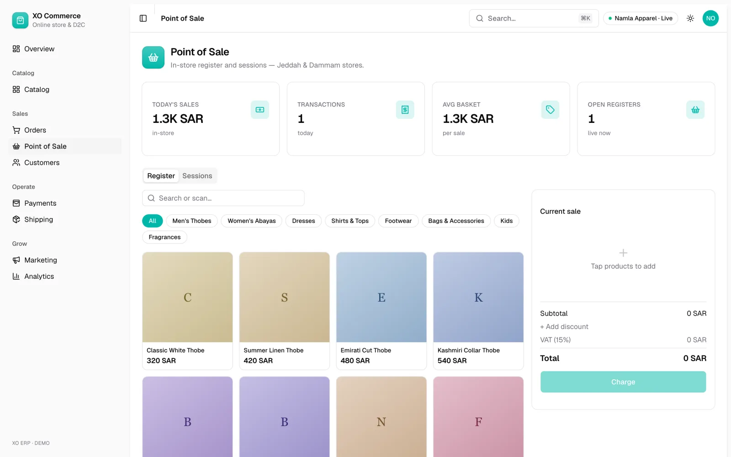Add Summer Linen Thobe to sale

click(x=285, y=311)
